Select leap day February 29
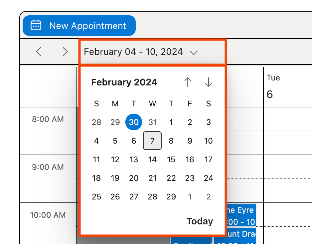The height and width of the screenshot is (244, 312). [x=171, y=196]
